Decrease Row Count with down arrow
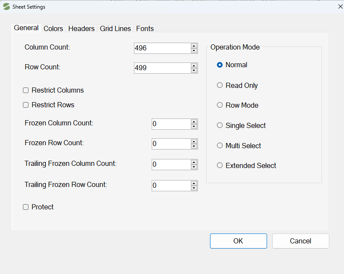The image size is (344, 274). pos(194,71)
